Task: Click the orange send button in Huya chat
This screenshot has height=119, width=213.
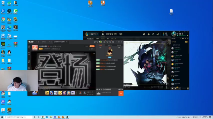Action: pos(121,93)
